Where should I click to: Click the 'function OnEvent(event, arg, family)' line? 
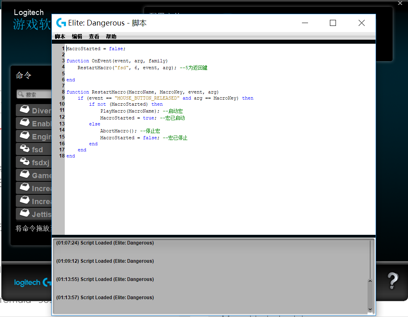[117, 61]
